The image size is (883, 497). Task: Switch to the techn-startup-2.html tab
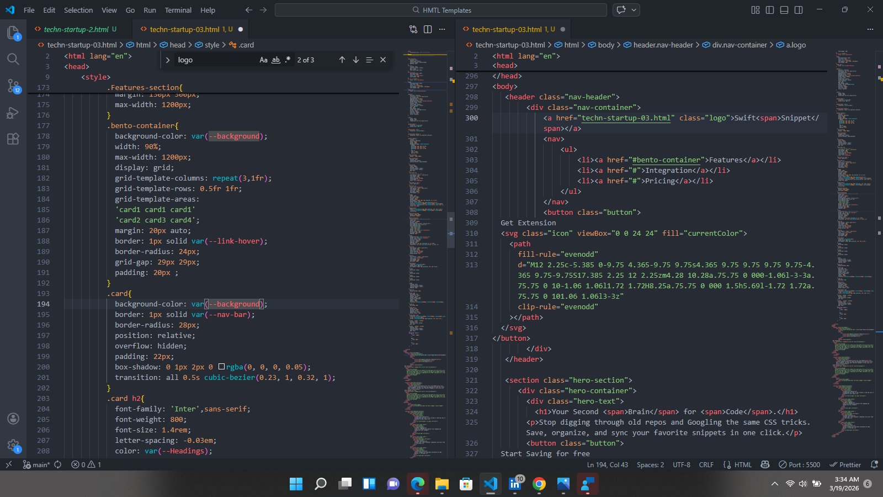tap(76, 29)
